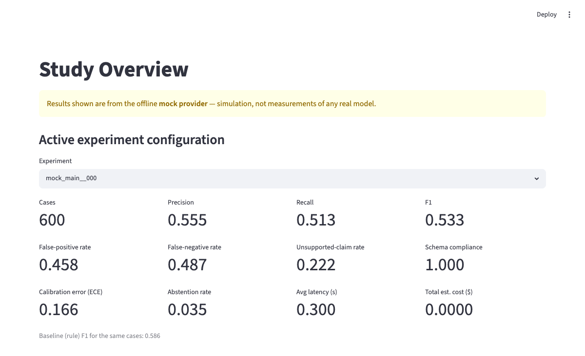Expand the Experiment select chevron arrow
585x356 pixels.
[537, 179]
